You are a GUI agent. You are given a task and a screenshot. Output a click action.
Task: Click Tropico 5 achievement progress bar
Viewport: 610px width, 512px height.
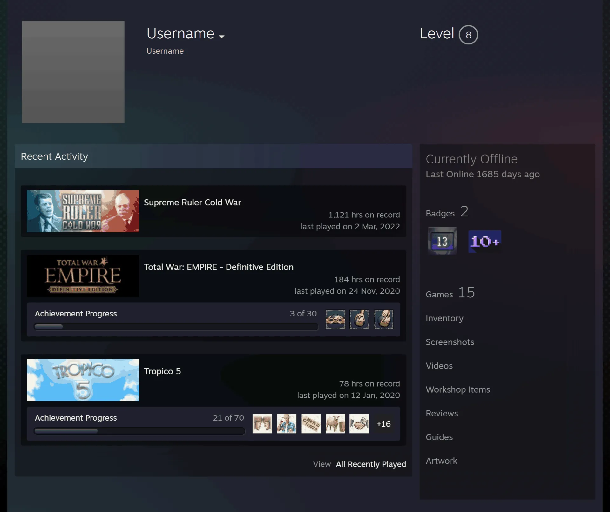point(139,431)
